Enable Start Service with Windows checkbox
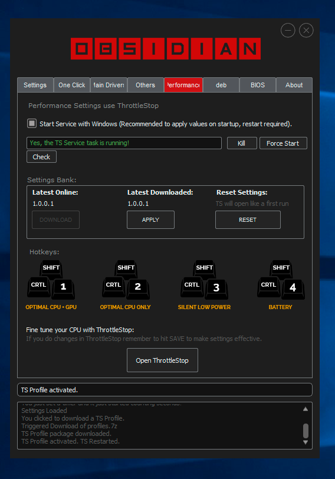Screen dimensions: 335x479 (32, 123)
